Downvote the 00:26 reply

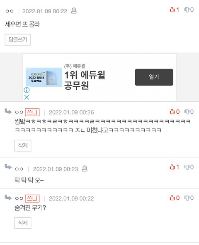[x=189, y=112]
